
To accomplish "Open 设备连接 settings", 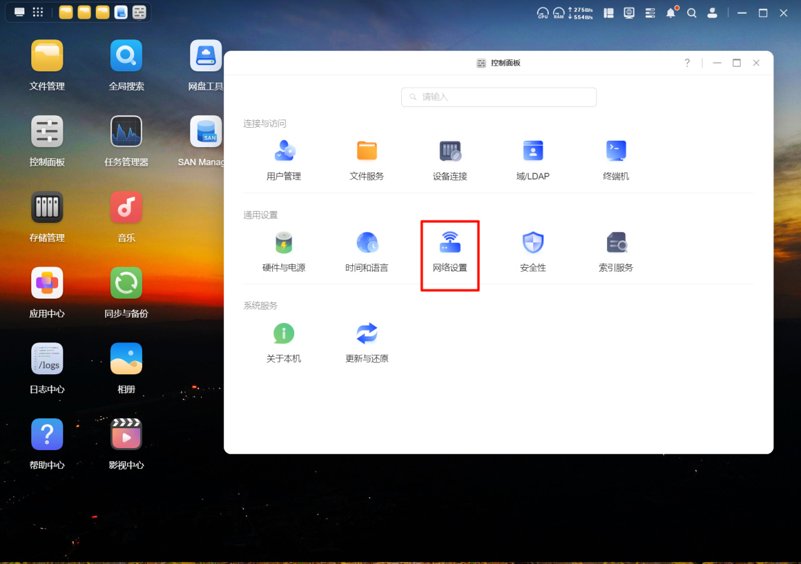I will [450, 160].
